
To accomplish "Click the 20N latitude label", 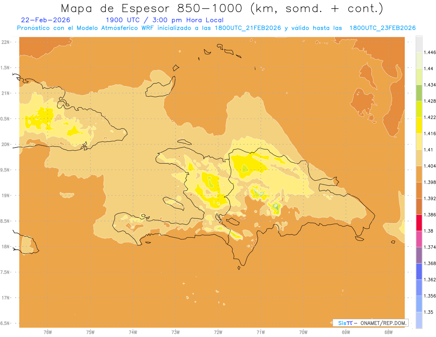I will coord(5,144).
